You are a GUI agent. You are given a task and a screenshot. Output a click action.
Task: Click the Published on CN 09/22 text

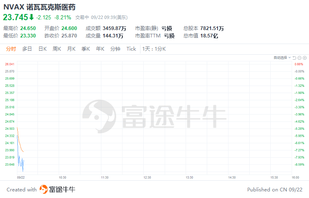(x=275, y=189)
